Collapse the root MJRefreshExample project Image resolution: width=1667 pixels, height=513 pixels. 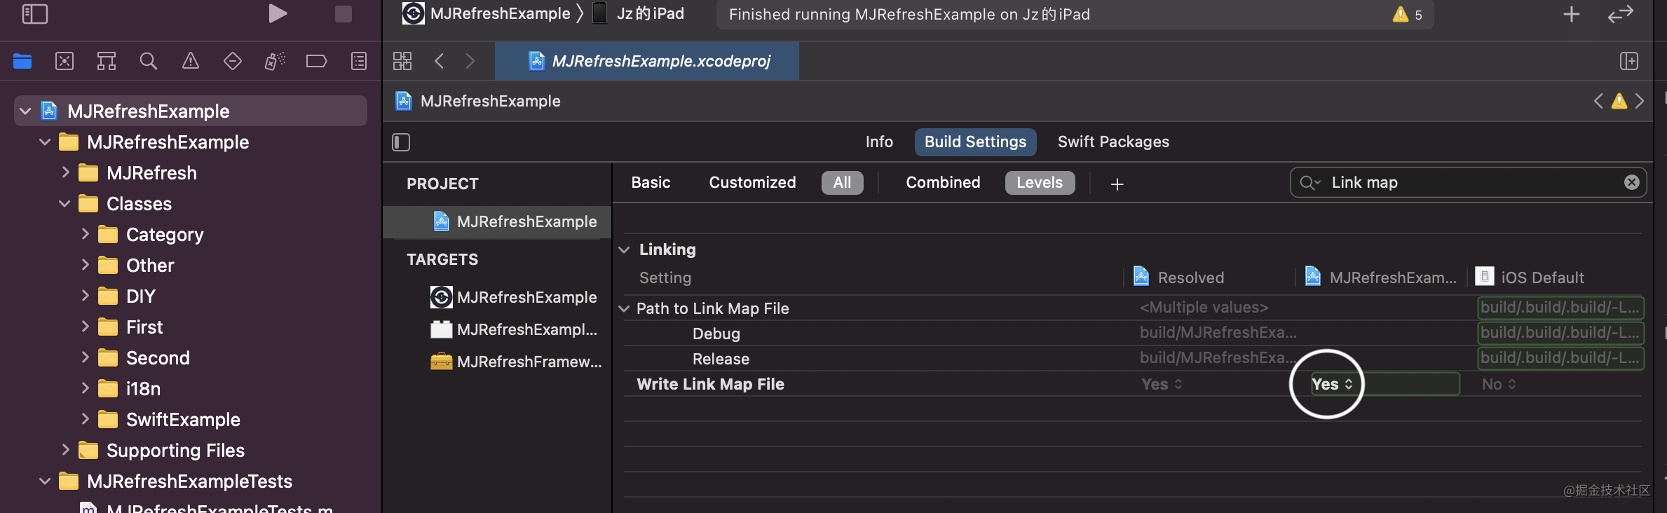[26, 111]
